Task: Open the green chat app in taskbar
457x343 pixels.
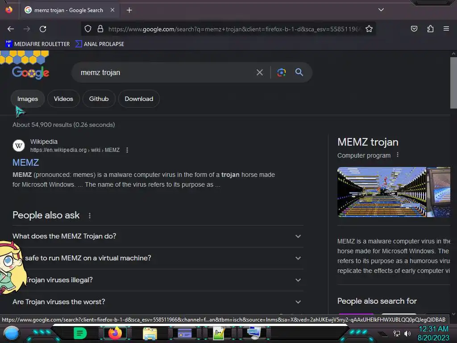Action: coord(80,333)
